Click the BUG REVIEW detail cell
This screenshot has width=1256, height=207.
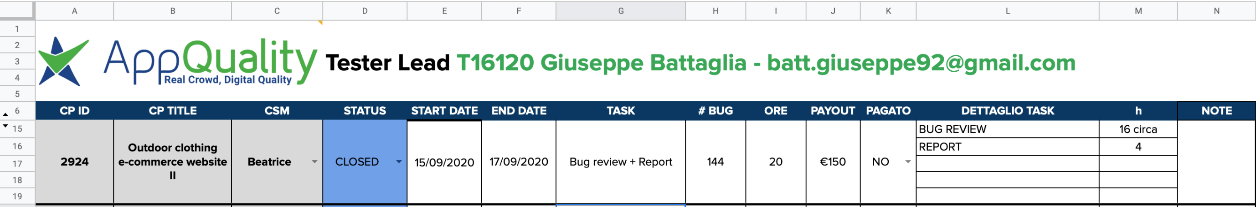point(1007,129)
